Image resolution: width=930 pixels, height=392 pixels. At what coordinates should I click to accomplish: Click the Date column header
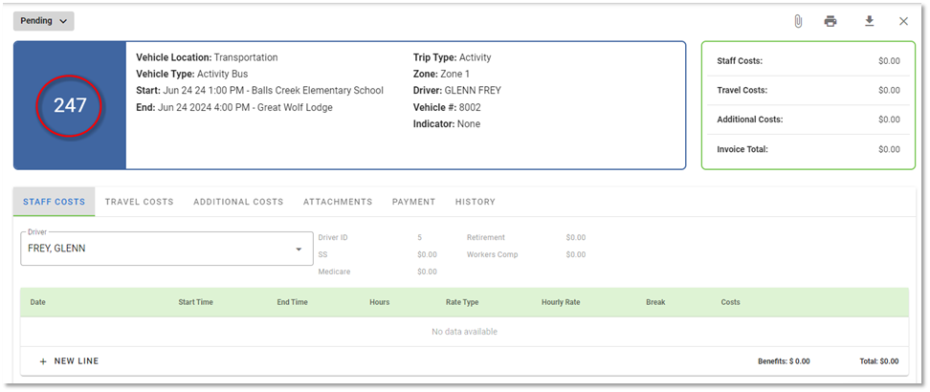point(38,302)
